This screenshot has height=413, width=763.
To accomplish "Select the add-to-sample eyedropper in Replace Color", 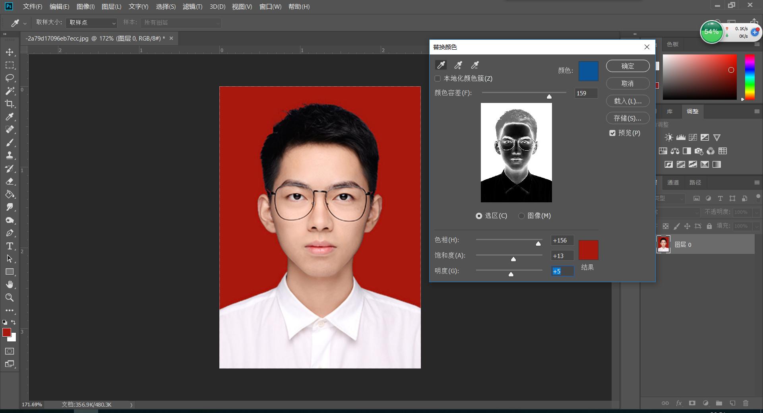I will (457, 65).
